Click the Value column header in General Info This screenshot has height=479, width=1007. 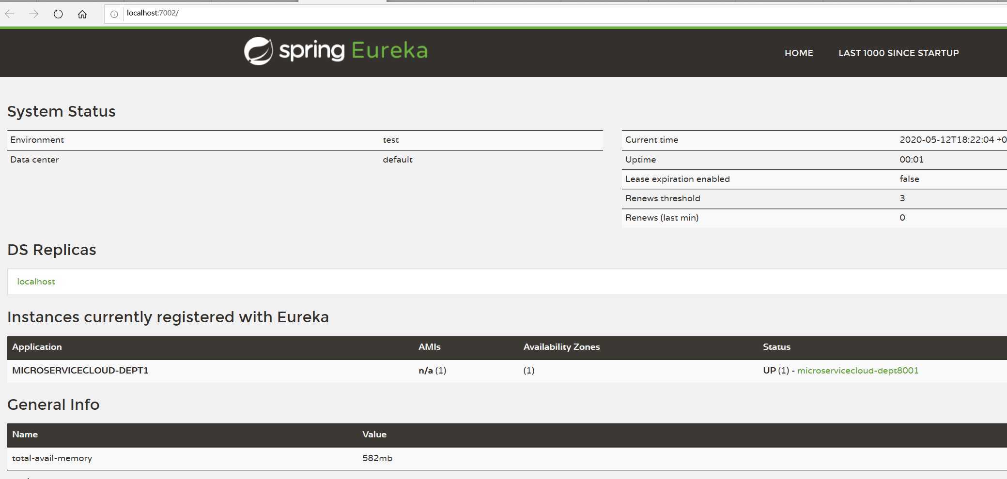(374, 434)
